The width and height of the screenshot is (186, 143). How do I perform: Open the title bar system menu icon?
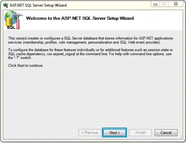(6, 5)
